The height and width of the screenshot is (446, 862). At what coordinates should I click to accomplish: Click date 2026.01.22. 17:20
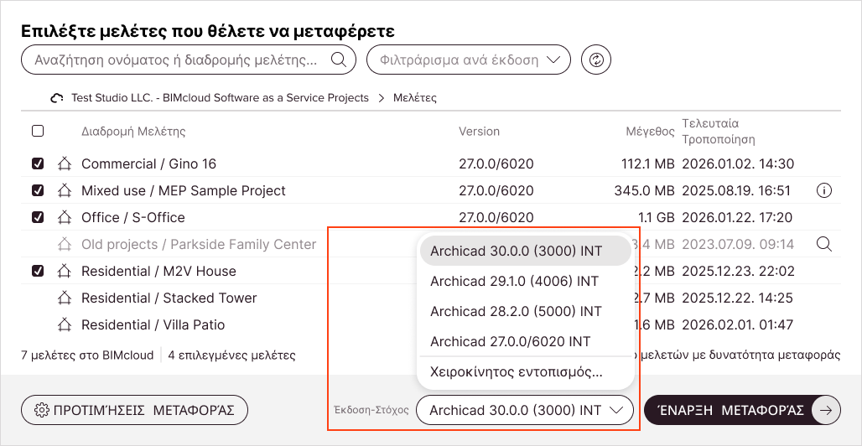[x=737, y=217]
